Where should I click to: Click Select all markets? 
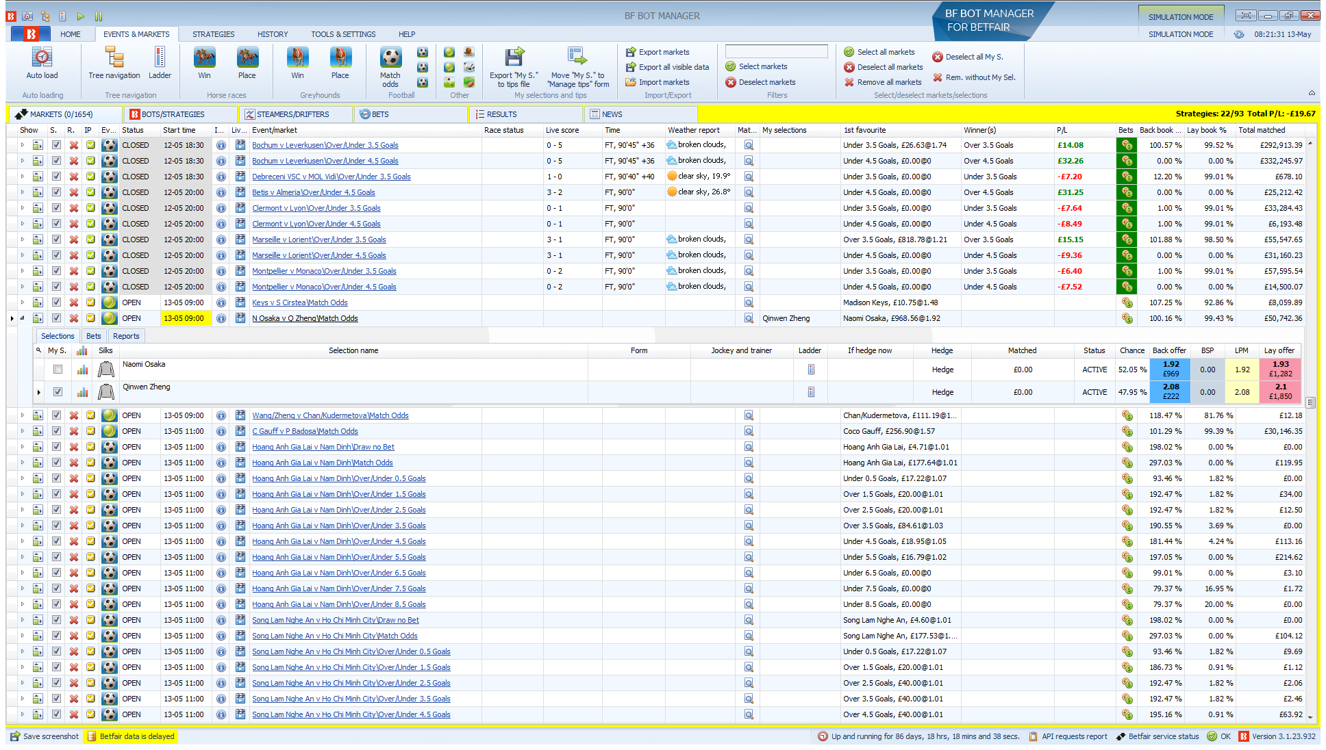point(879,52)
